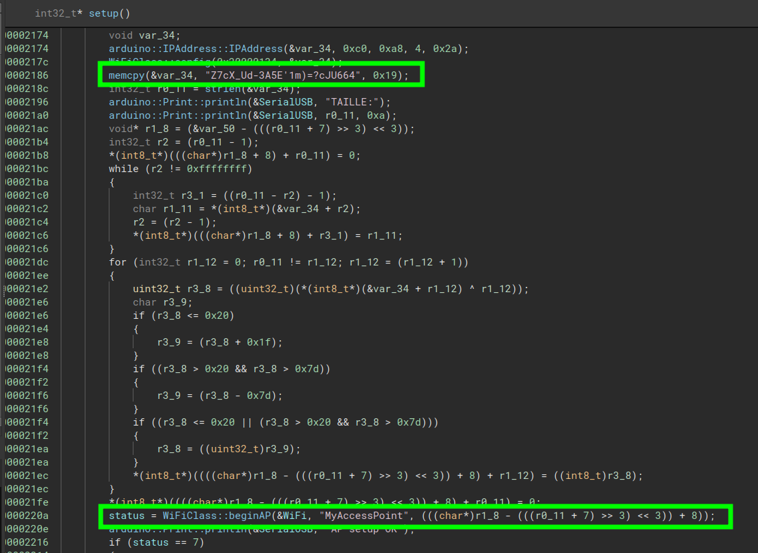The image size is (758, 553).
Task: Click the 0xa8 argument of IPAddress
Action: pos(391,49)
